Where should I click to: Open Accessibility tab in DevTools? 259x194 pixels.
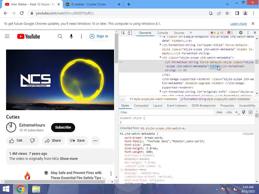click(x=247, y=106)
